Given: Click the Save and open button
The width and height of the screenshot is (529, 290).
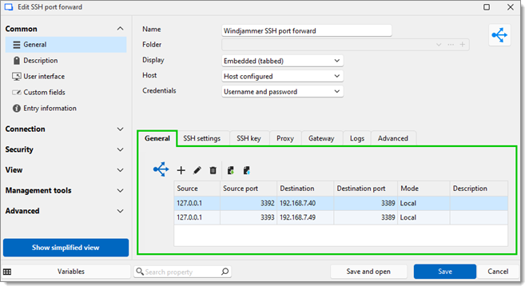Looking at the screenshot, I should pos(368,272).
